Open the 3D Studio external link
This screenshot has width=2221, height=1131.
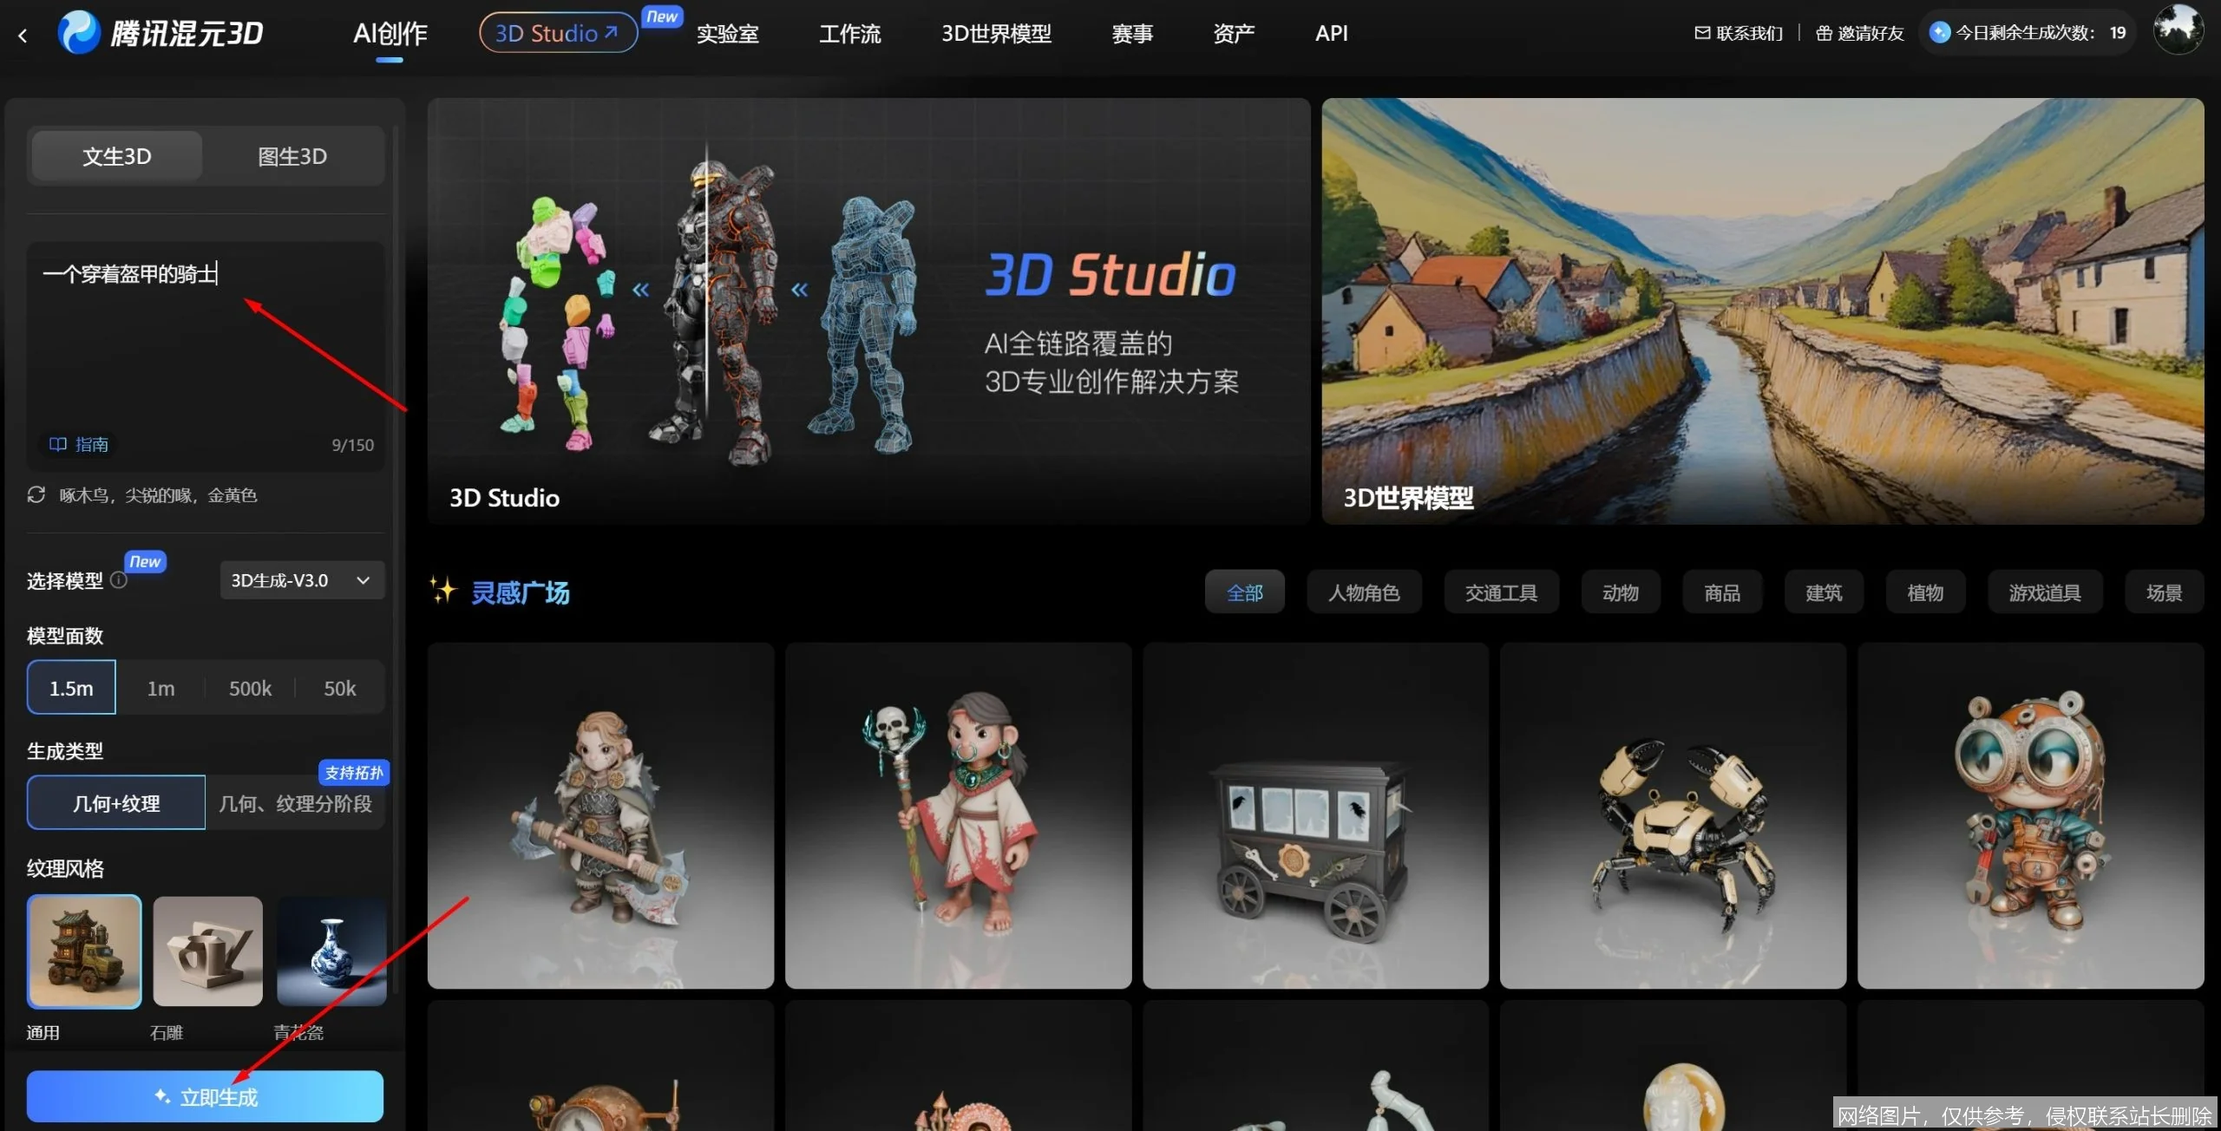558,33
